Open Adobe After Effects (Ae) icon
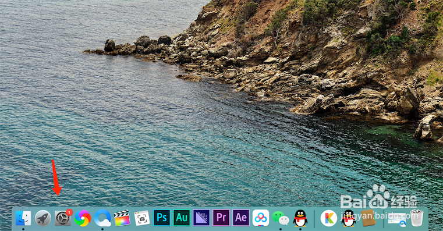 pos(241,218)
